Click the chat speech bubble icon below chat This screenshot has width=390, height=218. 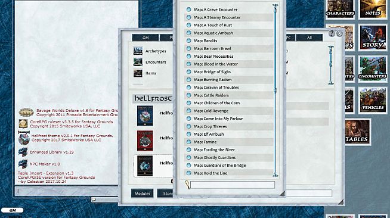click(94, 199)
